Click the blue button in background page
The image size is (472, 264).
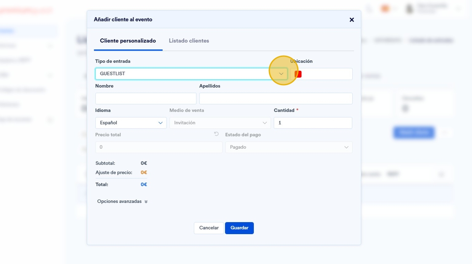coord(413,132)
